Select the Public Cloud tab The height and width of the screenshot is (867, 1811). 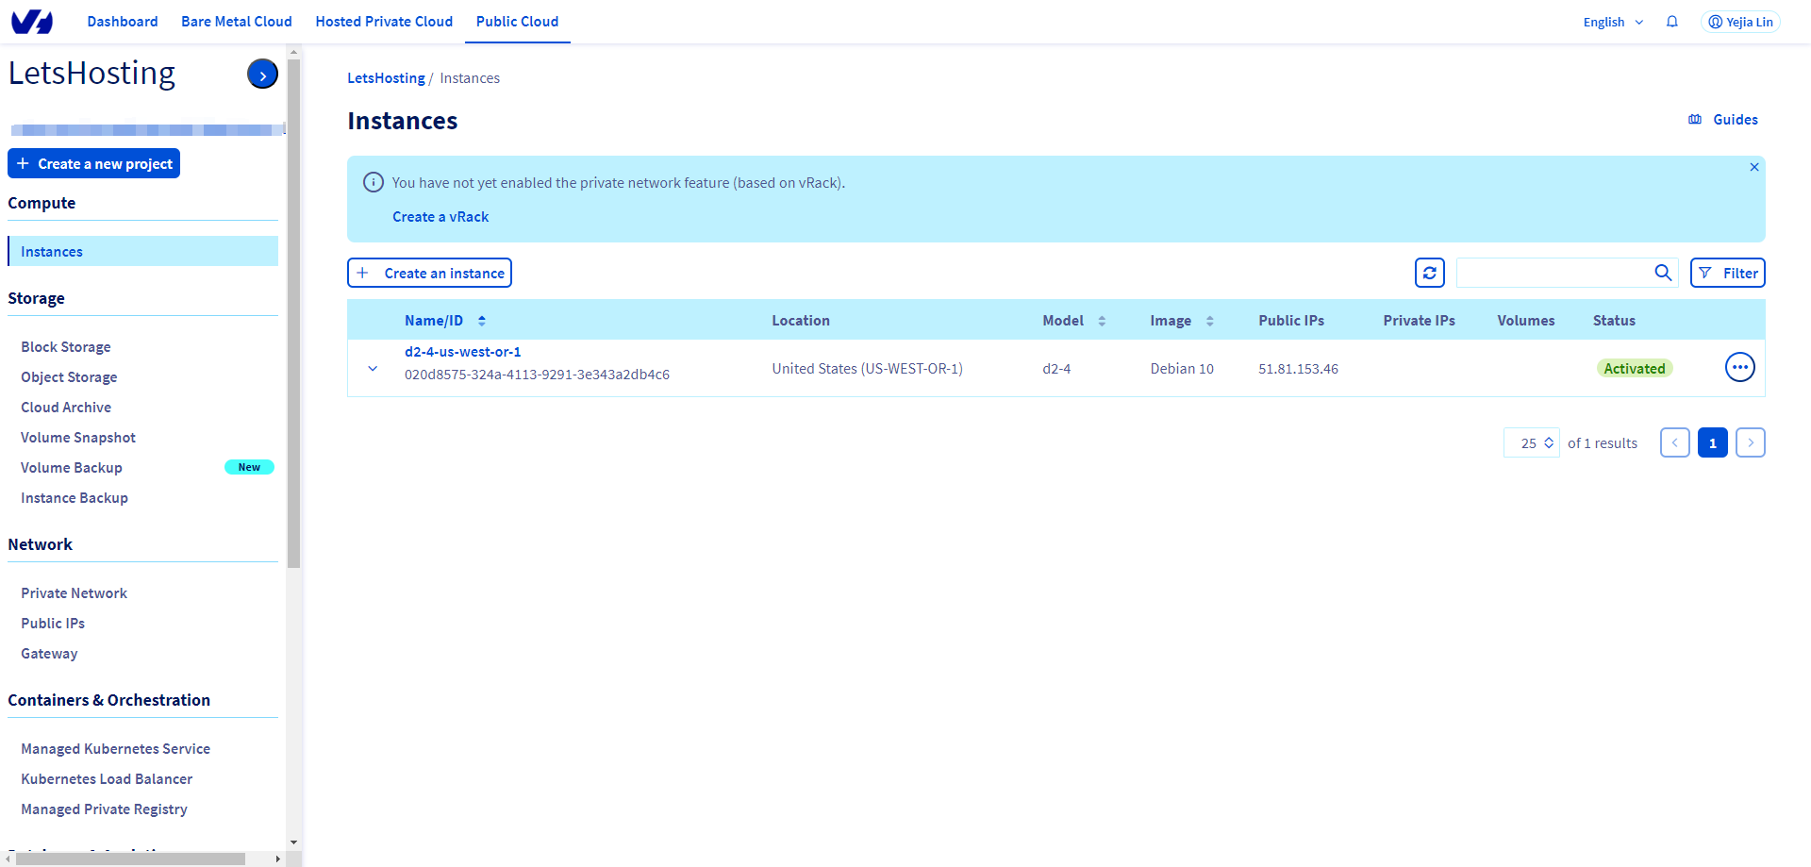(517, 21)
